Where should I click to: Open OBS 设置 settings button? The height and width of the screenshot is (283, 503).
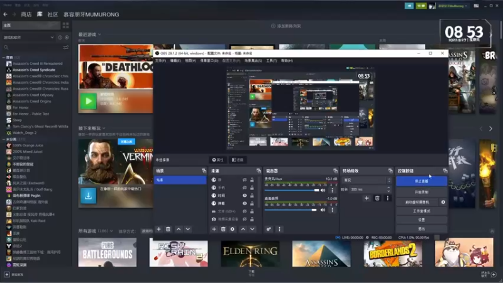[x=421, y=219]
